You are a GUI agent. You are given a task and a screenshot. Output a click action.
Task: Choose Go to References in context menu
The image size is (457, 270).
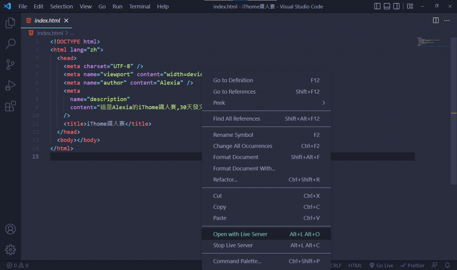coord(266,92)
